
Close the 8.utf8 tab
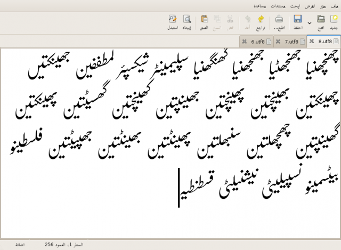pyautogui.click(x=312, y=41)
